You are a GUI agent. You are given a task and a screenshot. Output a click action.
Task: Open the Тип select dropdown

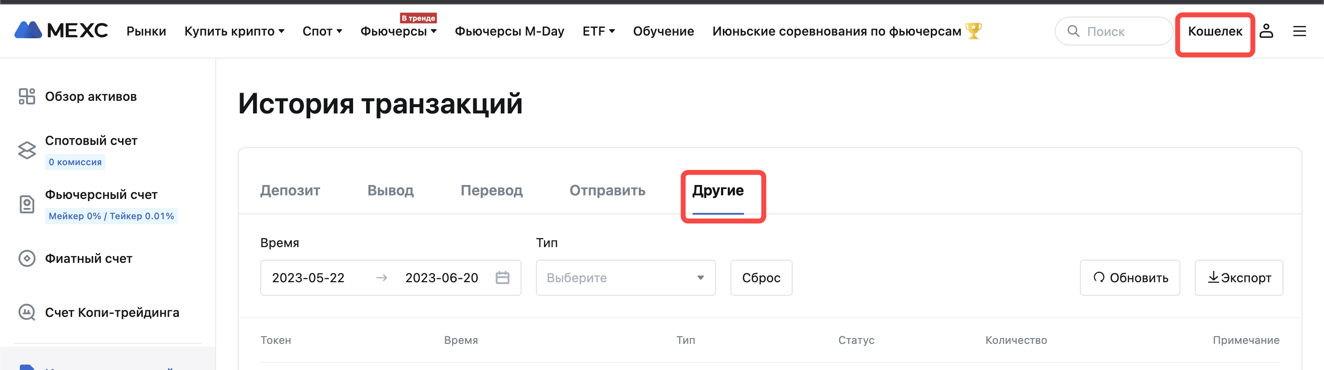click(626, 277)
